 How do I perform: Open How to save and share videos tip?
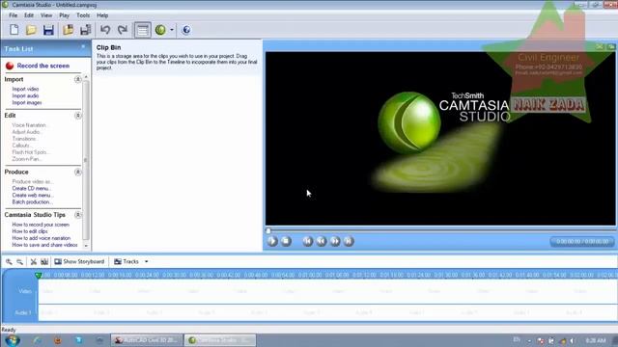tap(45, 245)
